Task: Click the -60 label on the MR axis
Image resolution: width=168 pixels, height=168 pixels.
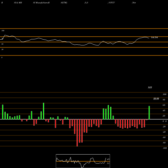Action: tap(164, 137)
